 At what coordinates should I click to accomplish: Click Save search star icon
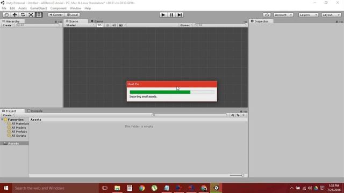[x=243, y=115]
